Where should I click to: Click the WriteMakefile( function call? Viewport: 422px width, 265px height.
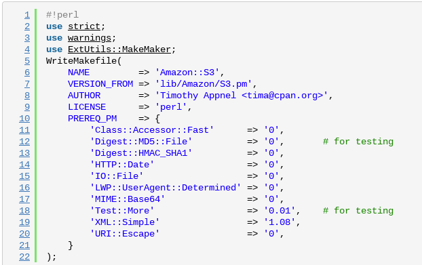[x=84, y=61]
